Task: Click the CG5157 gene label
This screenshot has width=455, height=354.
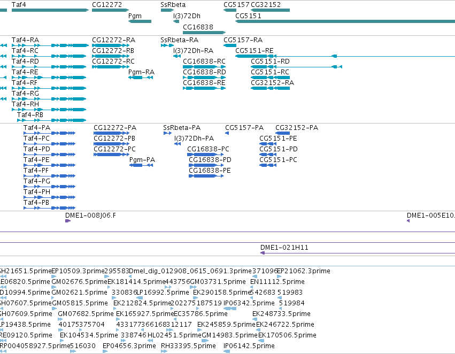Action: [236, 5]
